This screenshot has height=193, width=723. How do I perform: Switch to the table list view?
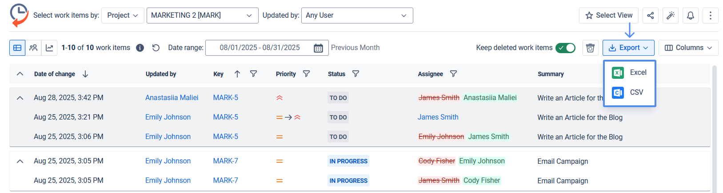point(17,48)
